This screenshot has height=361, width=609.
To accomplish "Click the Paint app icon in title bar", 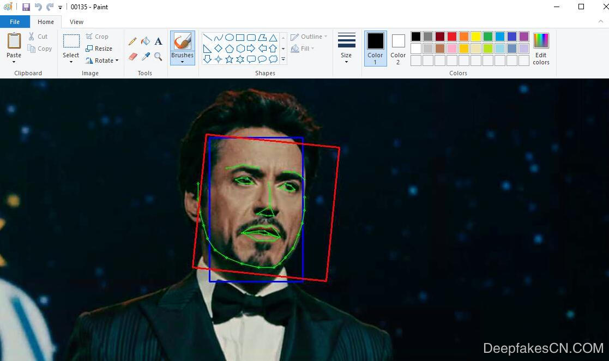I will [8, 7].
